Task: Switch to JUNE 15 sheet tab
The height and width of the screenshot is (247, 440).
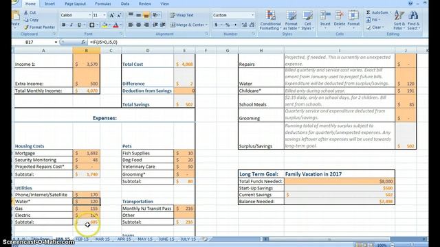Action: [166, 239]
